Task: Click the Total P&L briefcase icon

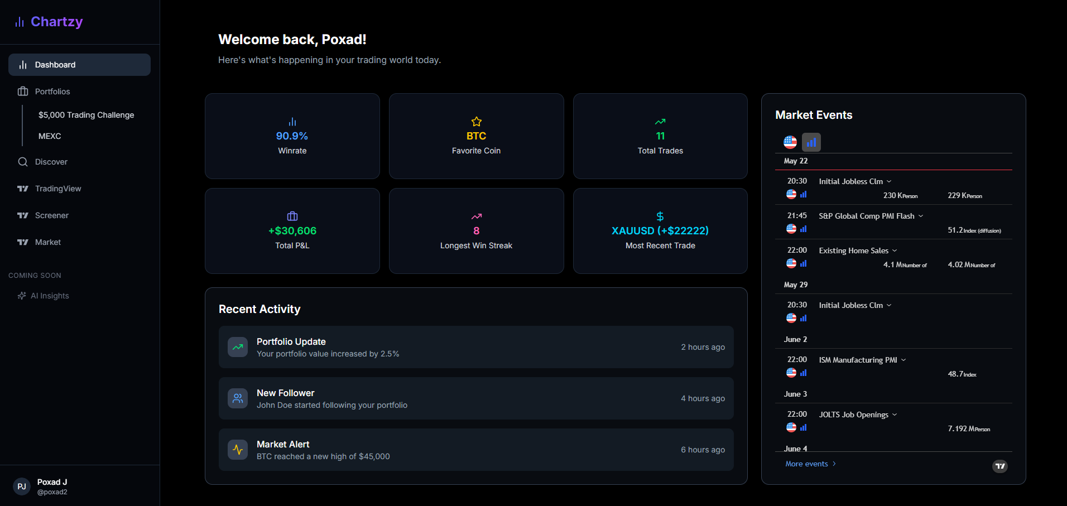Action: [x=292, y=216]
